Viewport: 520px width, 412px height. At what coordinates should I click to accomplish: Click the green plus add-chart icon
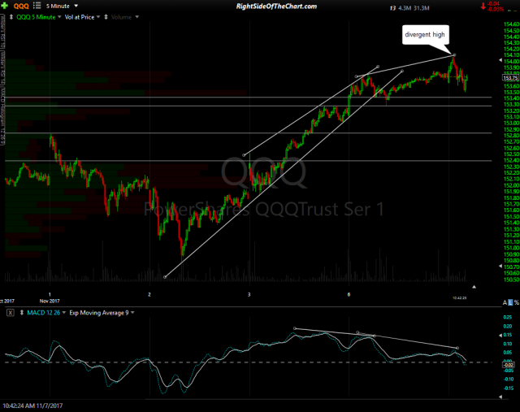[x=4, y=6]
